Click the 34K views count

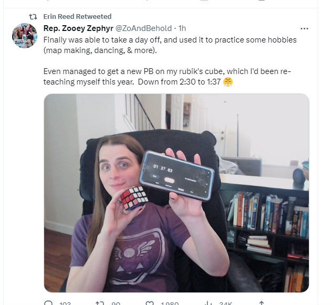click(x=226, y=303)
